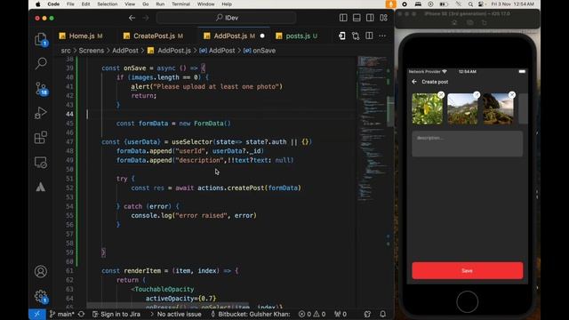This screenshot has width=569, height=320.
Task: Close the unsaved AddPost.js tab dot
Action: tap(262, 36)
